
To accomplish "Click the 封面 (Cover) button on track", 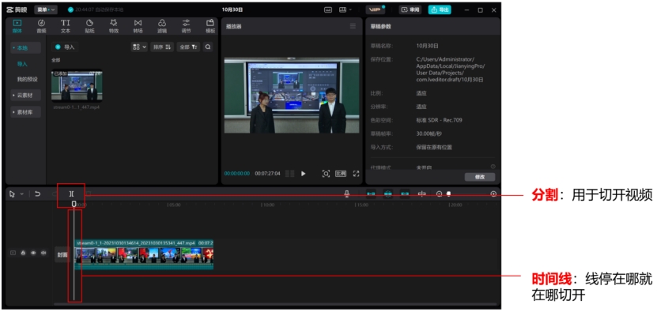I will tap(62, 254).
